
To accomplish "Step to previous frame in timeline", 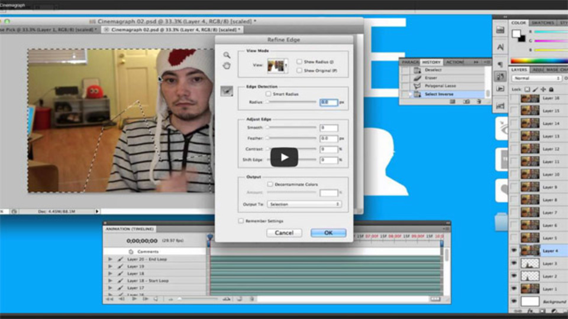I will [121, 299].
